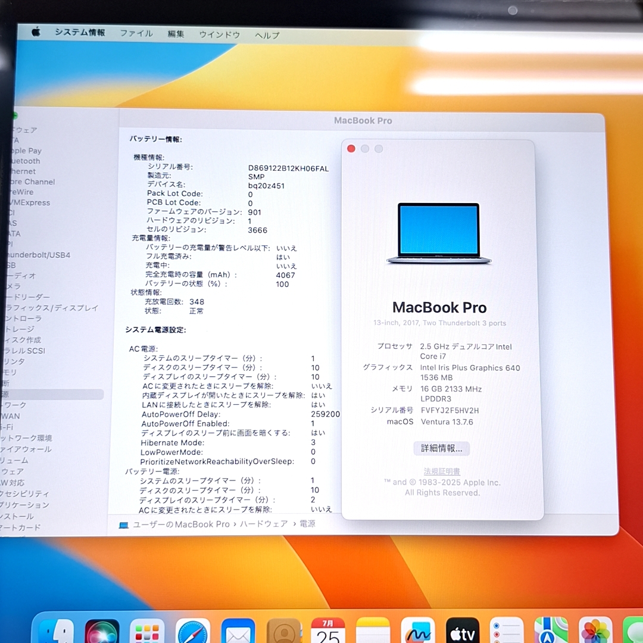The width and height of the screenshot is (643, 643).
Task: Open Calendar showing 7月 25
Action: click(328, 632)
